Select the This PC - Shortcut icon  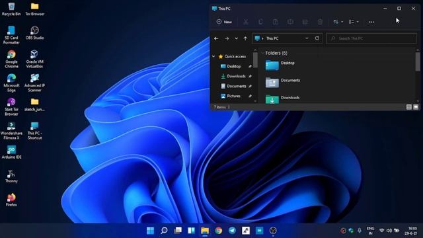coord(35,131)
